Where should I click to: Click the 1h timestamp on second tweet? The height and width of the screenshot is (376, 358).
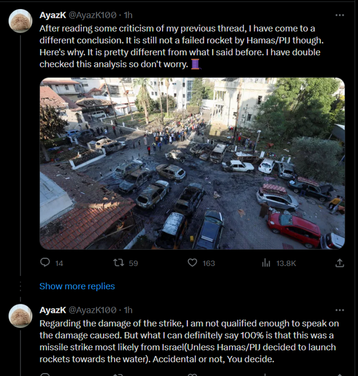click(128, 310)
